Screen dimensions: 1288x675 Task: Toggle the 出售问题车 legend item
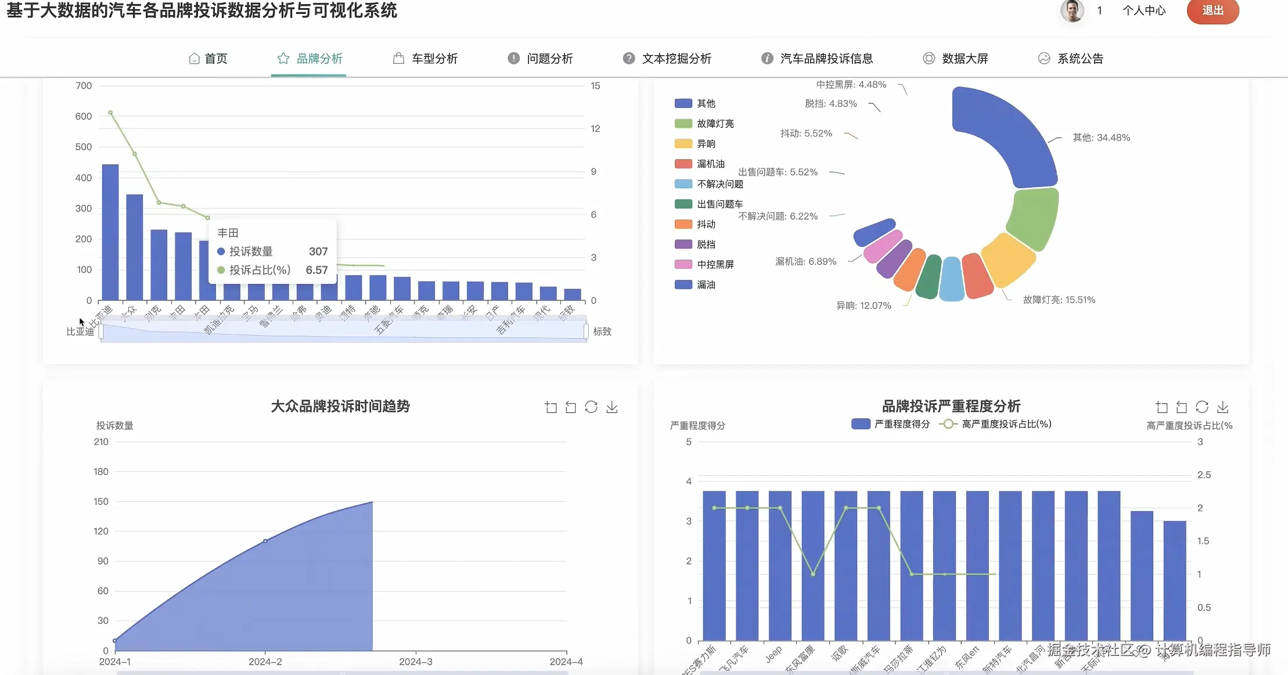click(709, 204)
